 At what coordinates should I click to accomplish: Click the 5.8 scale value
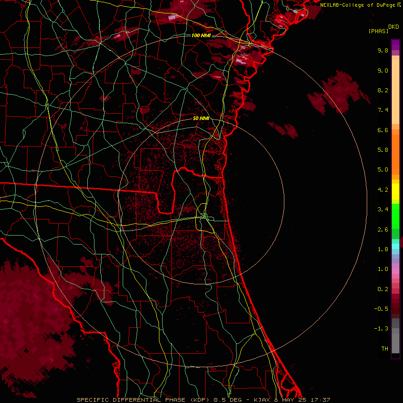pyautogui.click(x=383, y=150)
